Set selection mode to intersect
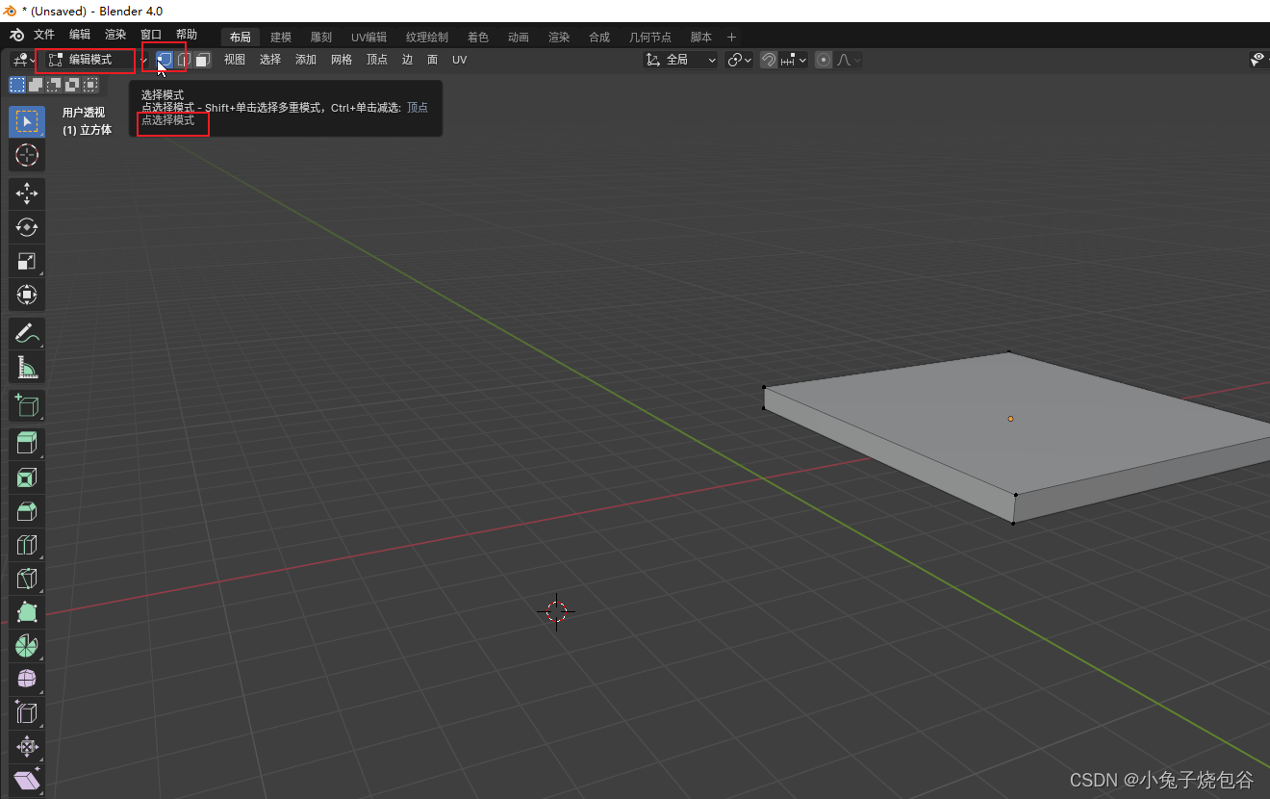Screen dimensions: 1270x799 click(x=90, y=85)
